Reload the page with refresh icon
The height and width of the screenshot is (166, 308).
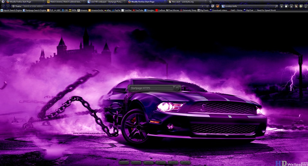[x=207, y=6]
